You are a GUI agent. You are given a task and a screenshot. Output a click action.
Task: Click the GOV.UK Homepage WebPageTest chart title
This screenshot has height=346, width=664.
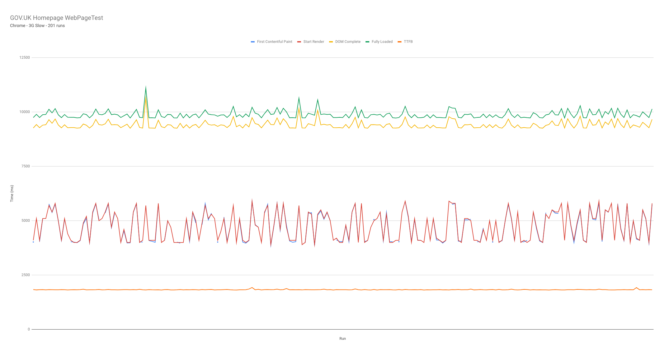pos(56,18)
